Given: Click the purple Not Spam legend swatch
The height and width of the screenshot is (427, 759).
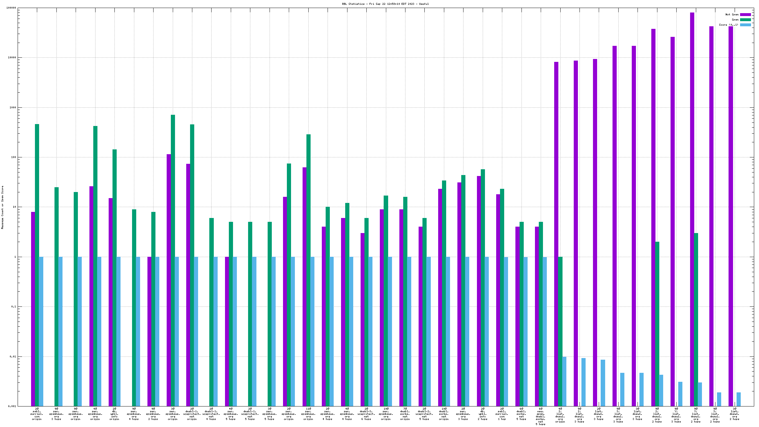Looking at the screenshot, I should 745,14.
